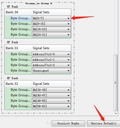Open the DQ[8-15] signal set dropdown
The image size is (120, 128).
[51, 24]
